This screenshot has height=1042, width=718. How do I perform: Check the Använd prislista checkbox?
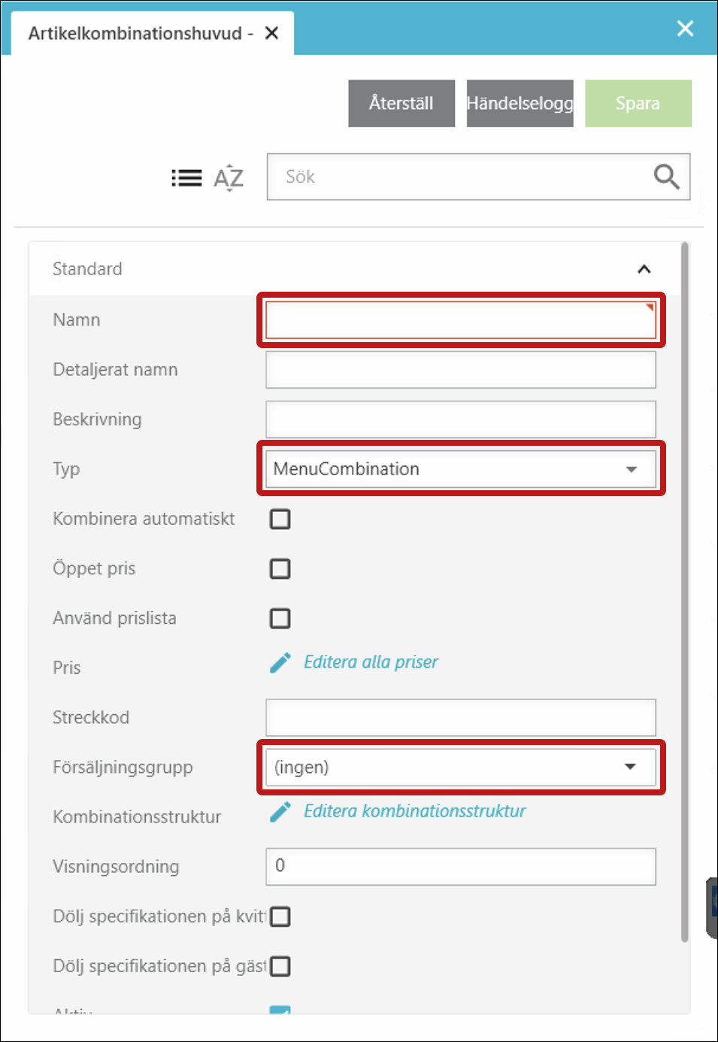(280, 618)
